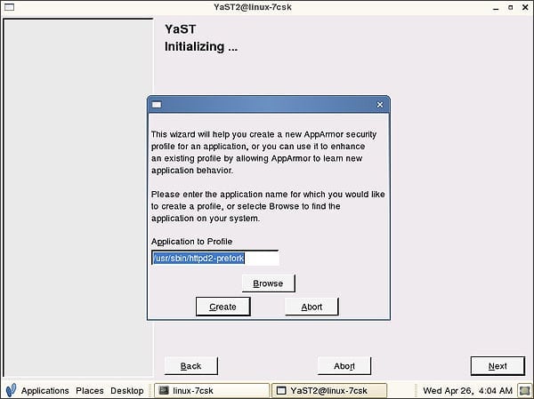Maximize the YaST2 main window
Viewport: 534px width, 399px height.
tap(510, 7)
